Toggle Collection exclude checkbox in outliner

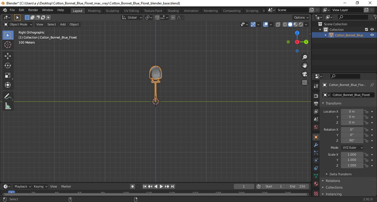point(366,29)
